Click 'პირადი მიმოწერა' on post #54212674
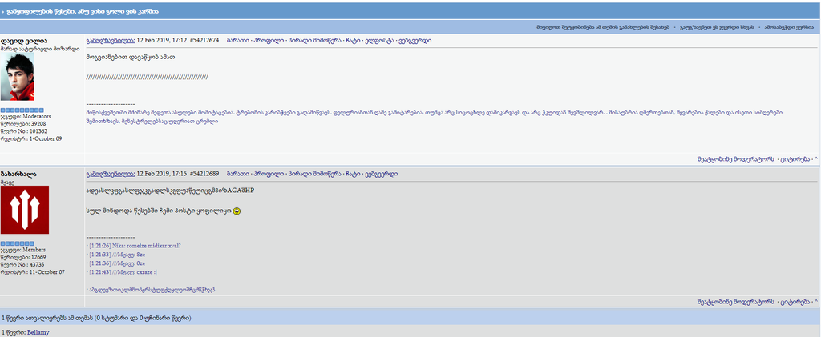The height and width of the screenshot is (337, 821). click(x=314, y=41)
